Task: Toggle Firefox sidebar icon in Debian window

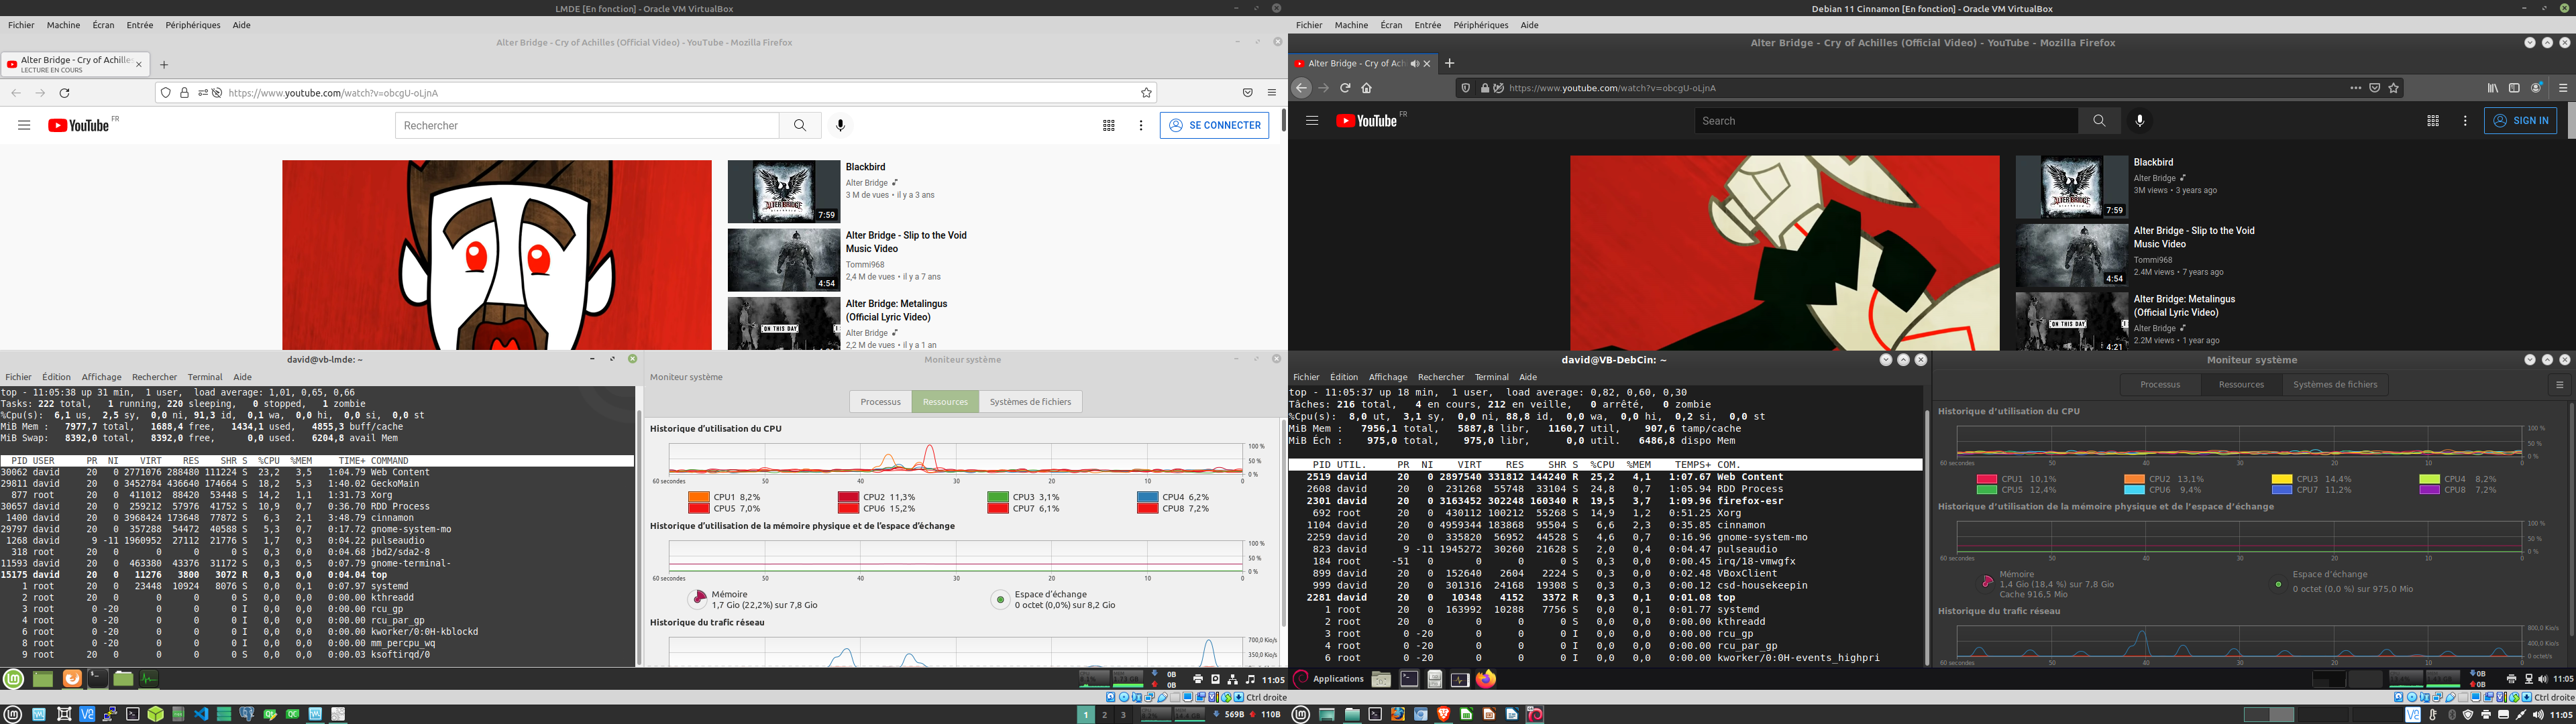Action: click(x=2514, y=88)
